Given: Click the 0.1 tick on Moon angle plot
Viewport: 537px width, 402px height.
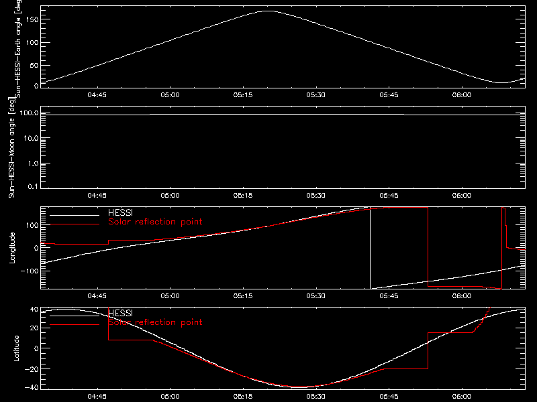Looking at the screenshot, I should coord(33,186).
